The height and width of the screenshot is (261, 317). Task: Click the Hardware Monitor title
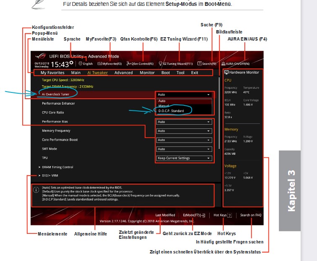pyautogui.click(x=244, y=72)
